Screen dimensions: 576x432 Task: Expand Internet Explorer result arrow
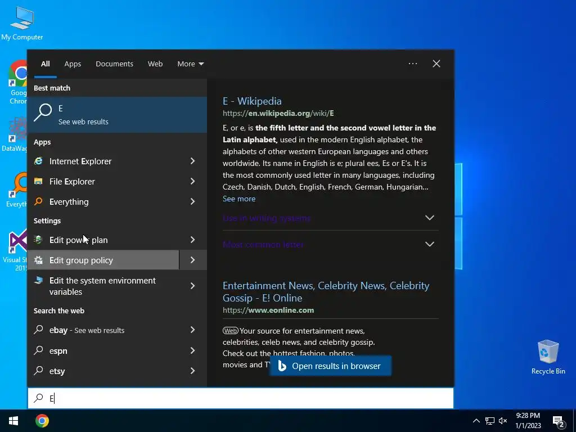[192, 161]
